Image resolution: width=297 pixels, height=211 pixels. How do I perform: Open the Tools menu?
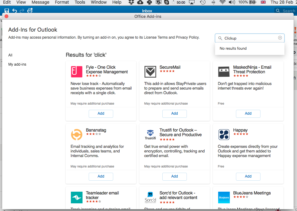80,2
